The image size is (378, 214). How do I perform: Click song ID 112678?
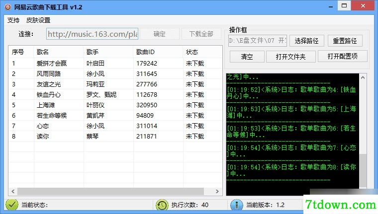coord(147,95)
